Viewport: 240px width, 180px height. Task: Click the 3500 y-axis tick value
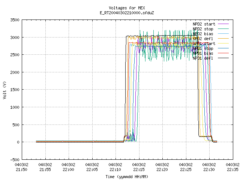coord(15,20)
